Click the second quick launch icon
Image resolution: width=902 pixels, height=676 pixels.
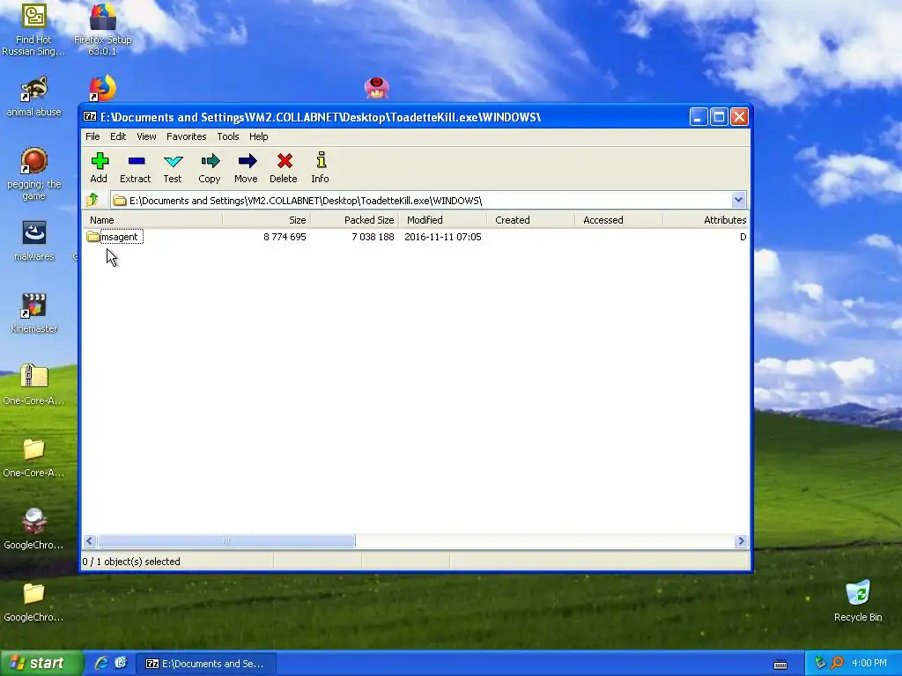120,663
